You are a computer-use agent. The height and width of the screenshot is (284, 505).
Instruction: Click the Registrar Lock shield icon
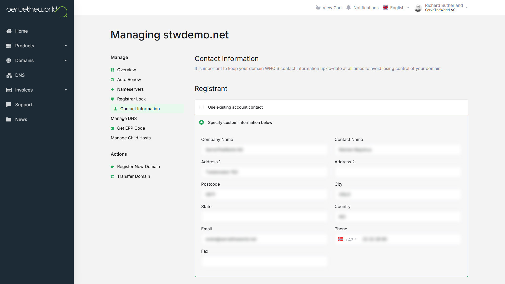tap(112, 99)
